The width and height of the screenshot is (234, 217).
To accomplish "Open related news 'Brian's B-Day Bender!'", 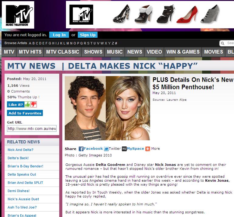I will (x=25, y=166).
